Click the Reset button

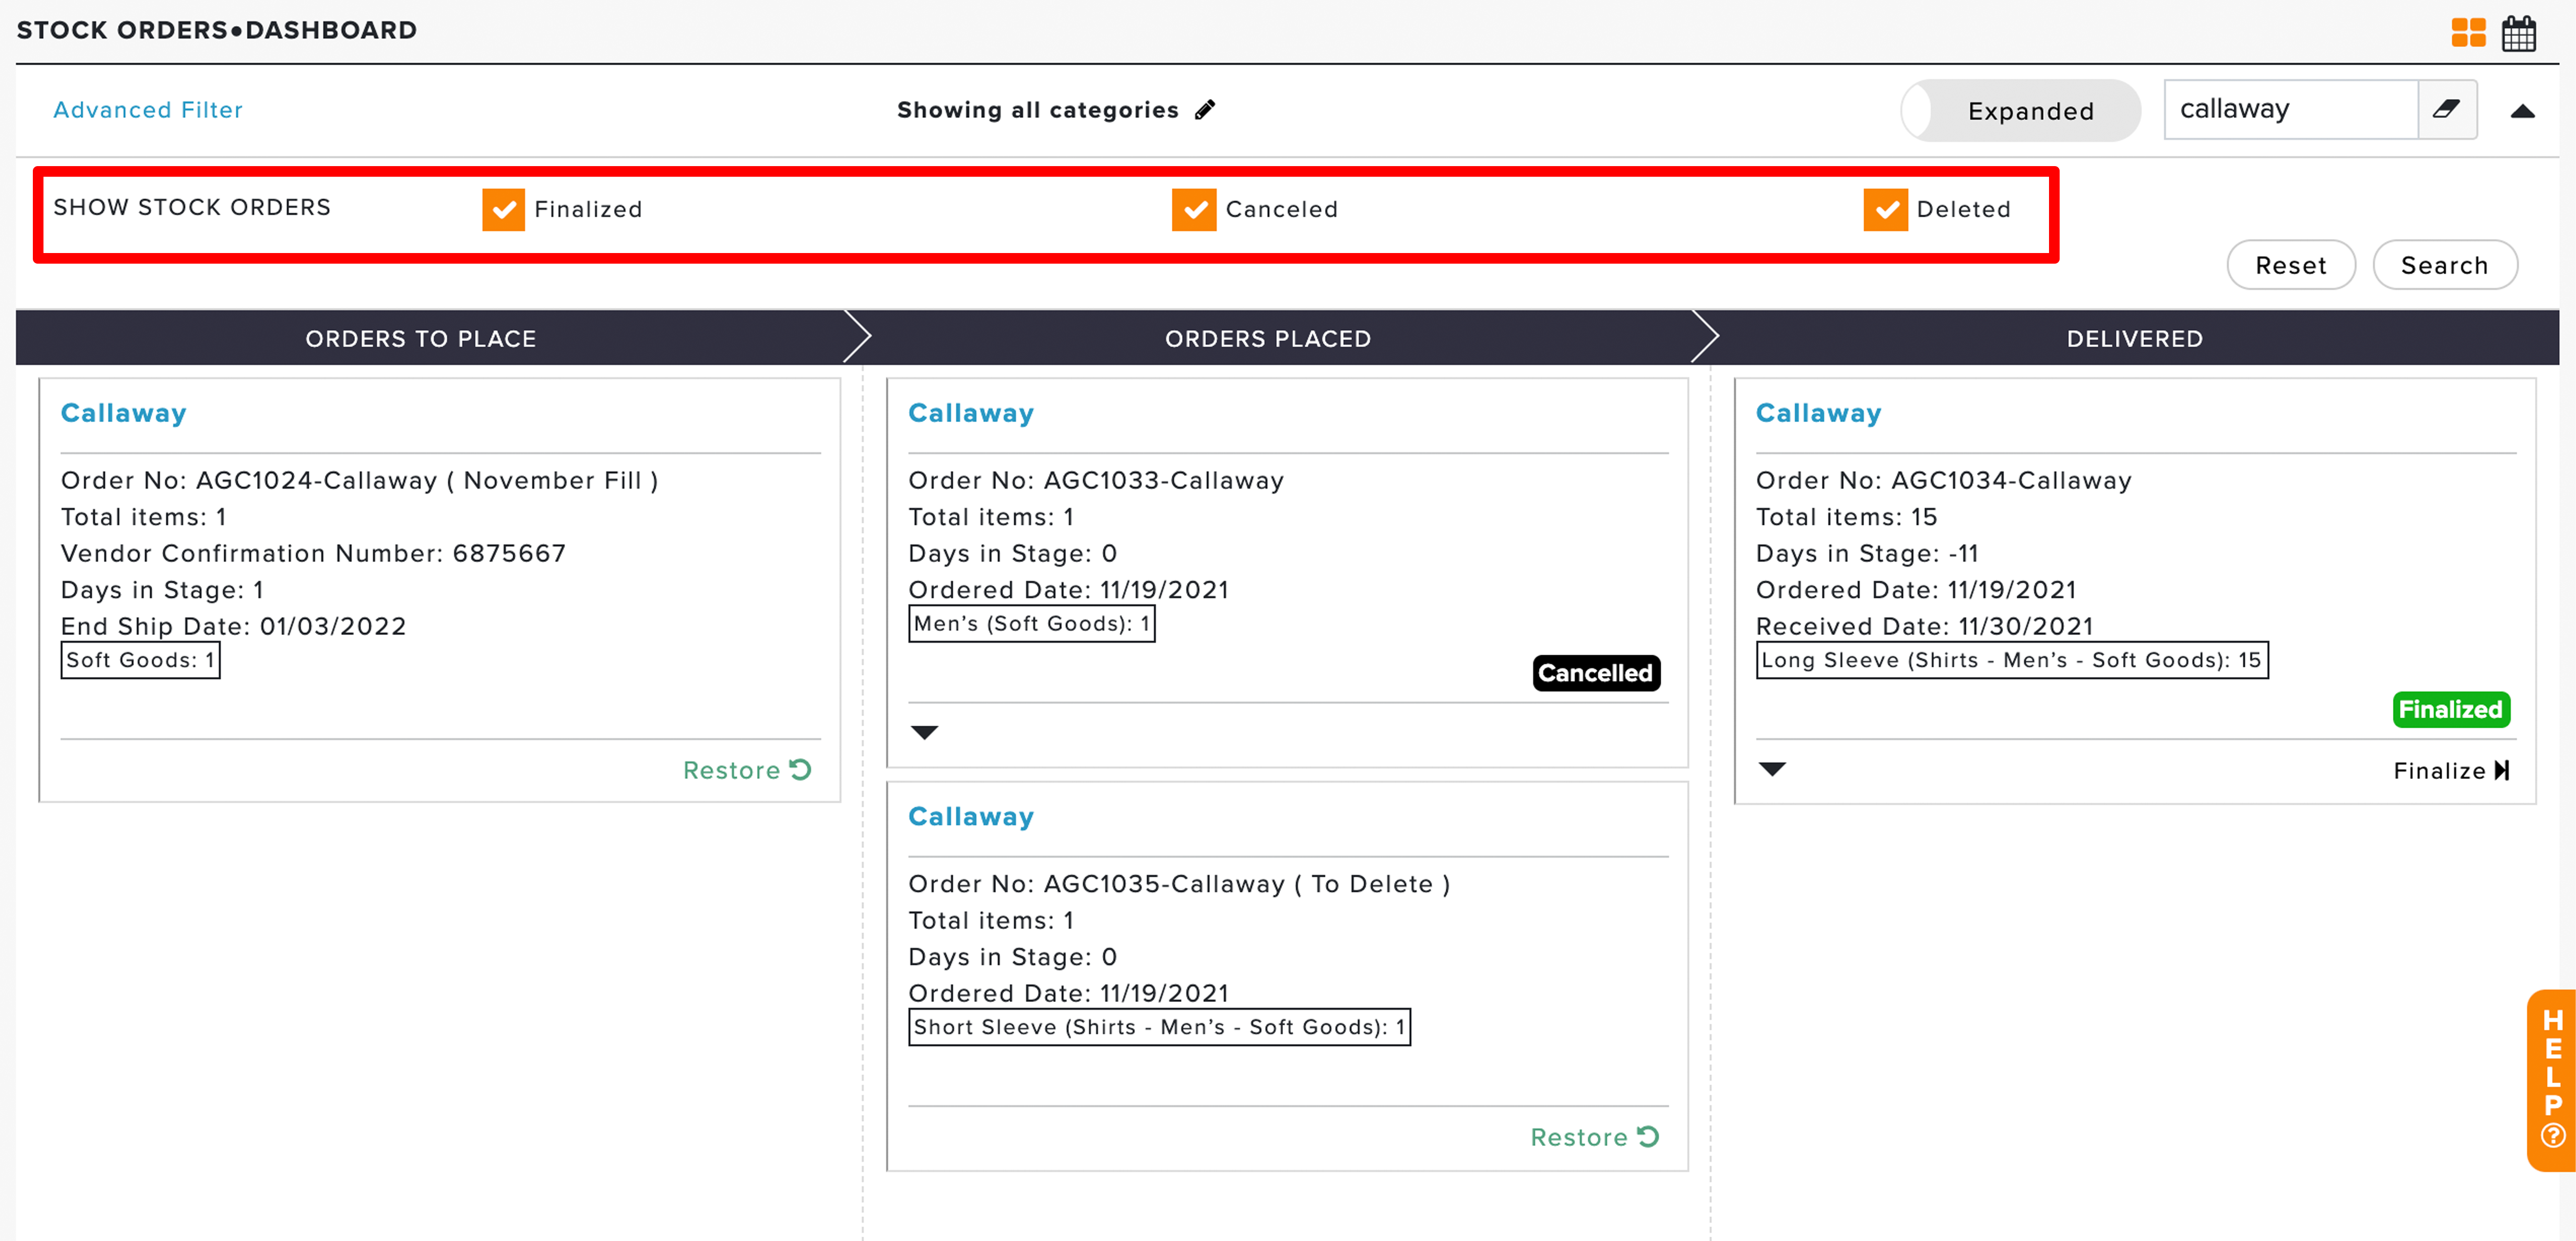point(2290,265)
